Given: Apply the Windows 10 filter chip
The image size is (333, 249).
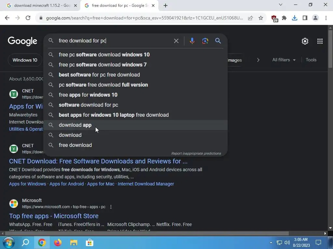Looking at the screenshot, I should 25,60.
